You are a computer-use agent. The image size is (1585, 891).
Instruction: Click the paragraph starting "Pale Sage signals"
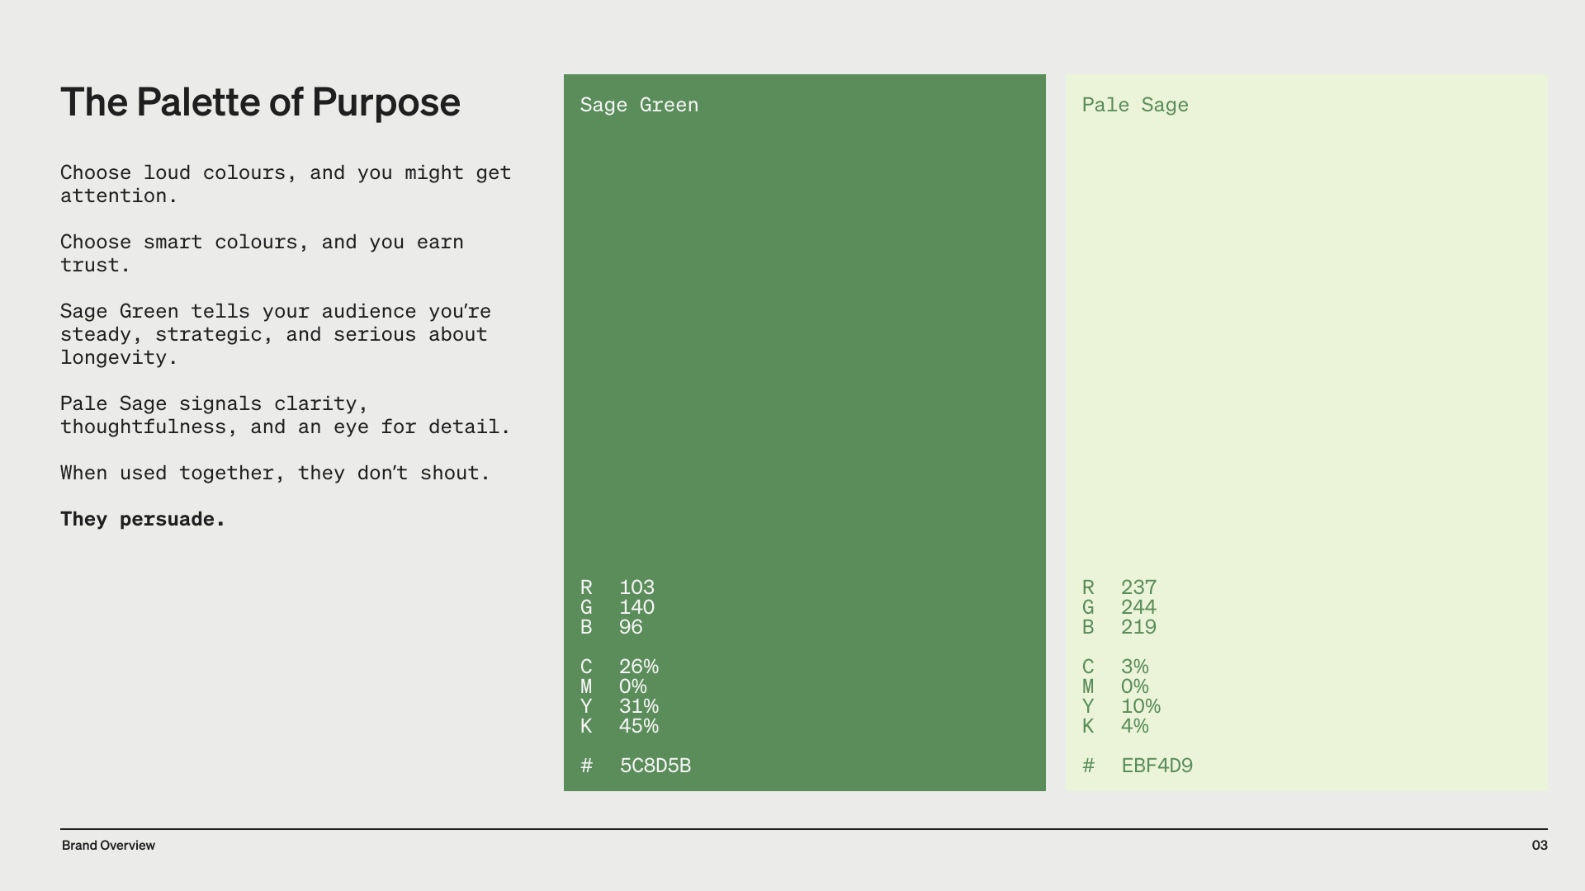pyautogui.click(x=286, y=415)
